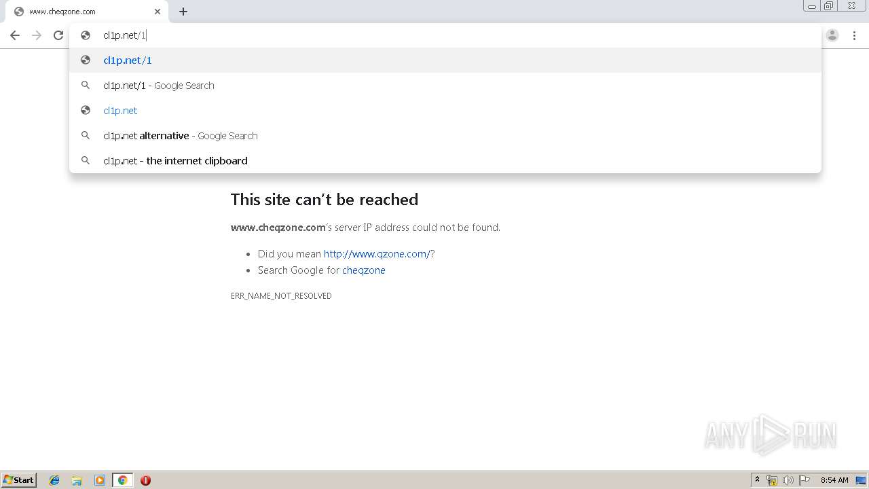Screen dimensions: 869x489
Task: Click magnifier icon beside the internet clipboard suggestion
Action: (86, 160)
